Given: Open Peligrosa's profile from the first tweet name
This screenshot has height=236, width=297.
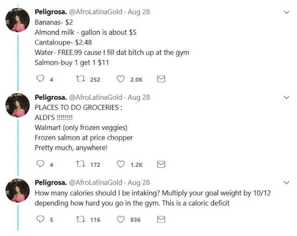Looking at the screenshot, I should click(51, 12).
